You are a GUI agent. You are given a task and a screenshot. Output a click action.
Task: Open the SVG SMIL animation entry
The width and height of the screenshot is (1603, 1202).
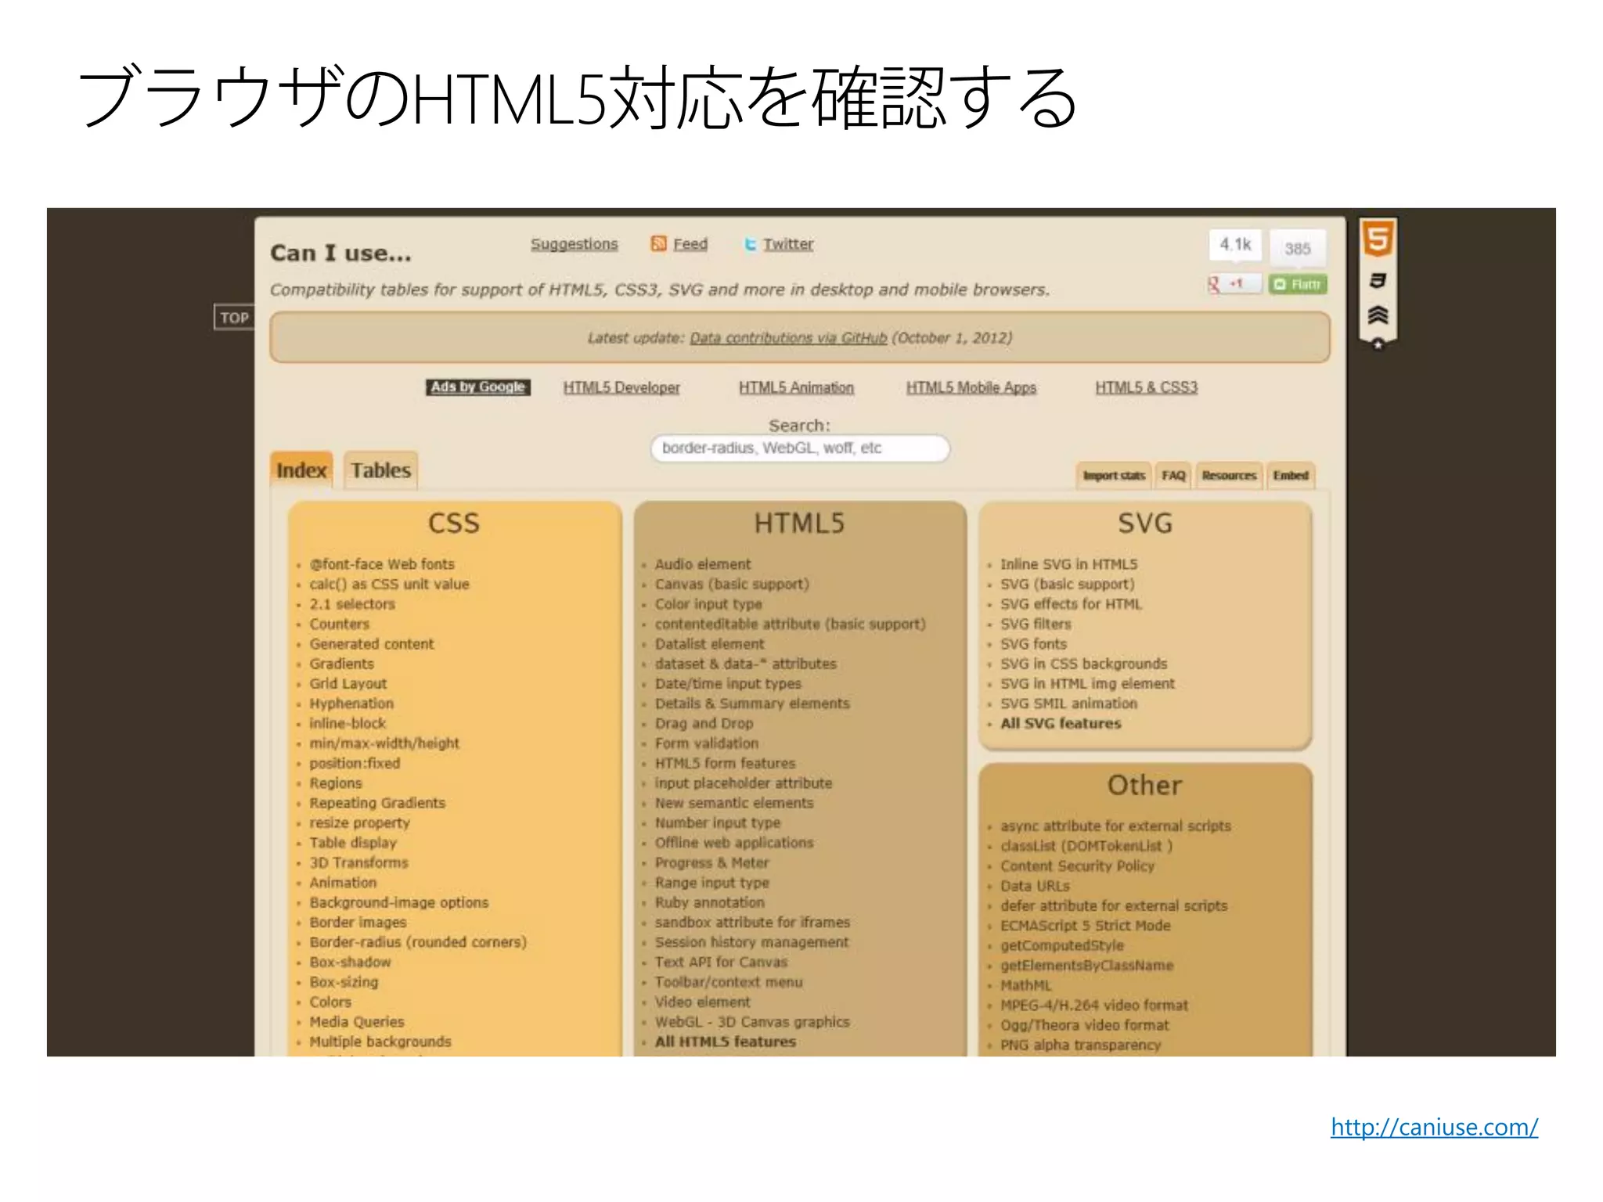point(1069,704)
